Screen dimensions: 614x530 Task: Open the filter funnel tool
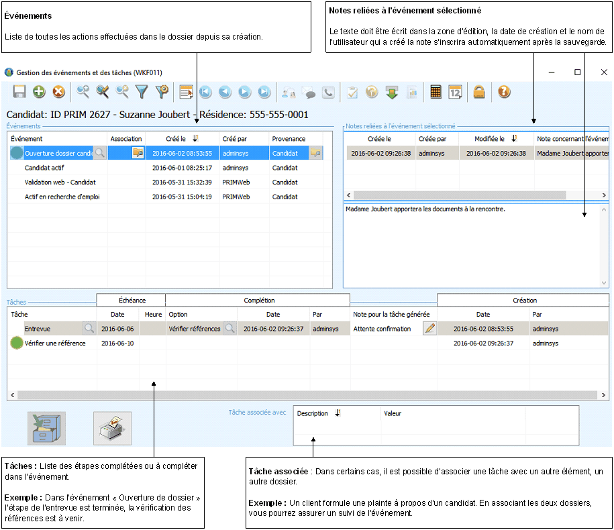tap(142, 93)
